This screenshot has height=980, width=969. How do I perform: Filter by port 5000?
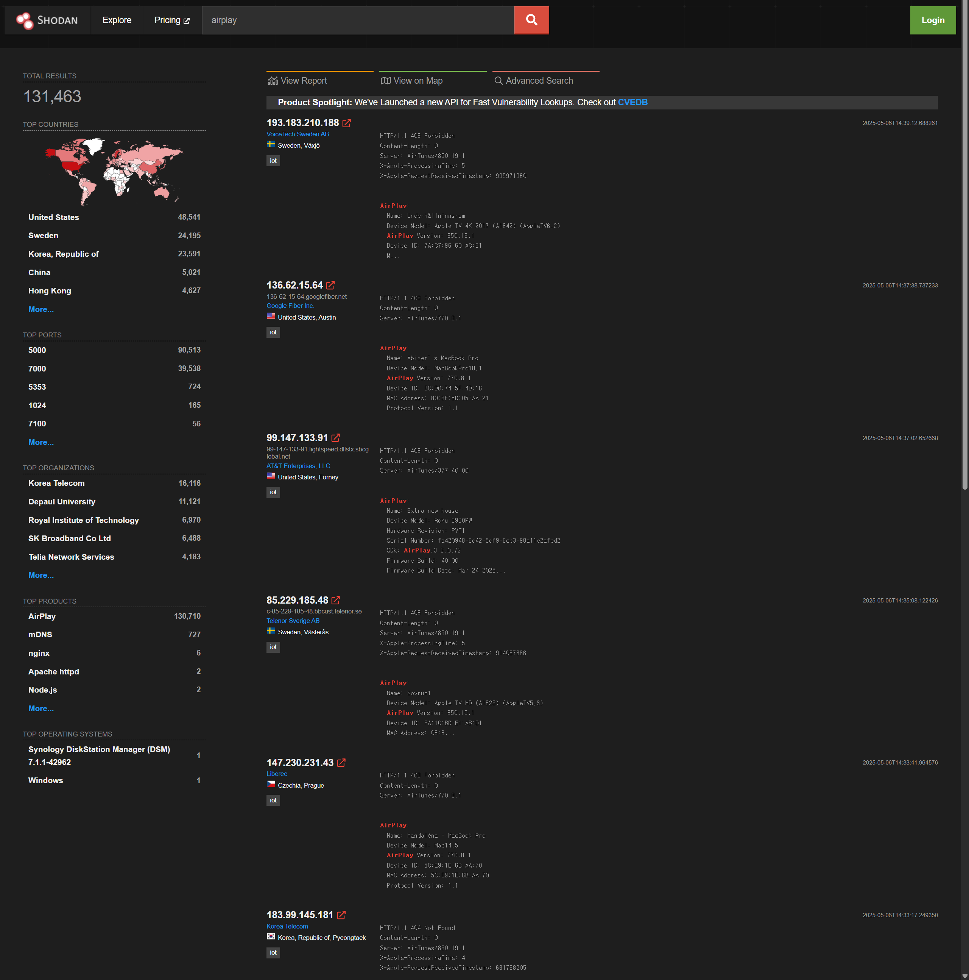point(114,350)
